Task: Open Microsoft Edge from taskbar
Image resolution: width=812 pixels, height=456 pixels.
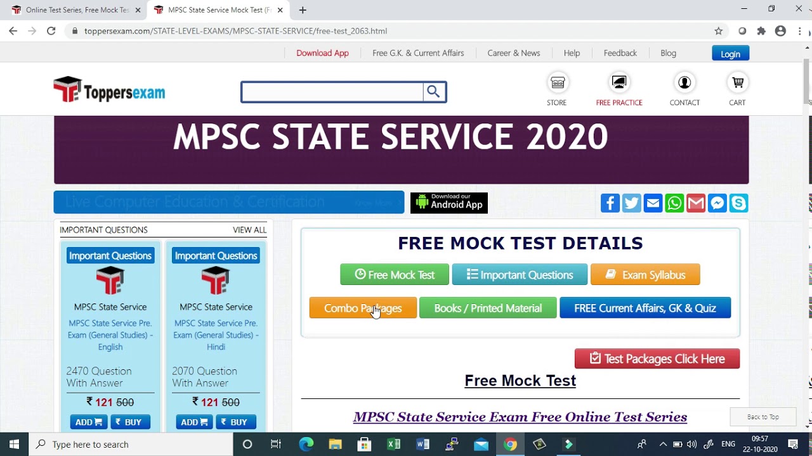Action: 306,445
